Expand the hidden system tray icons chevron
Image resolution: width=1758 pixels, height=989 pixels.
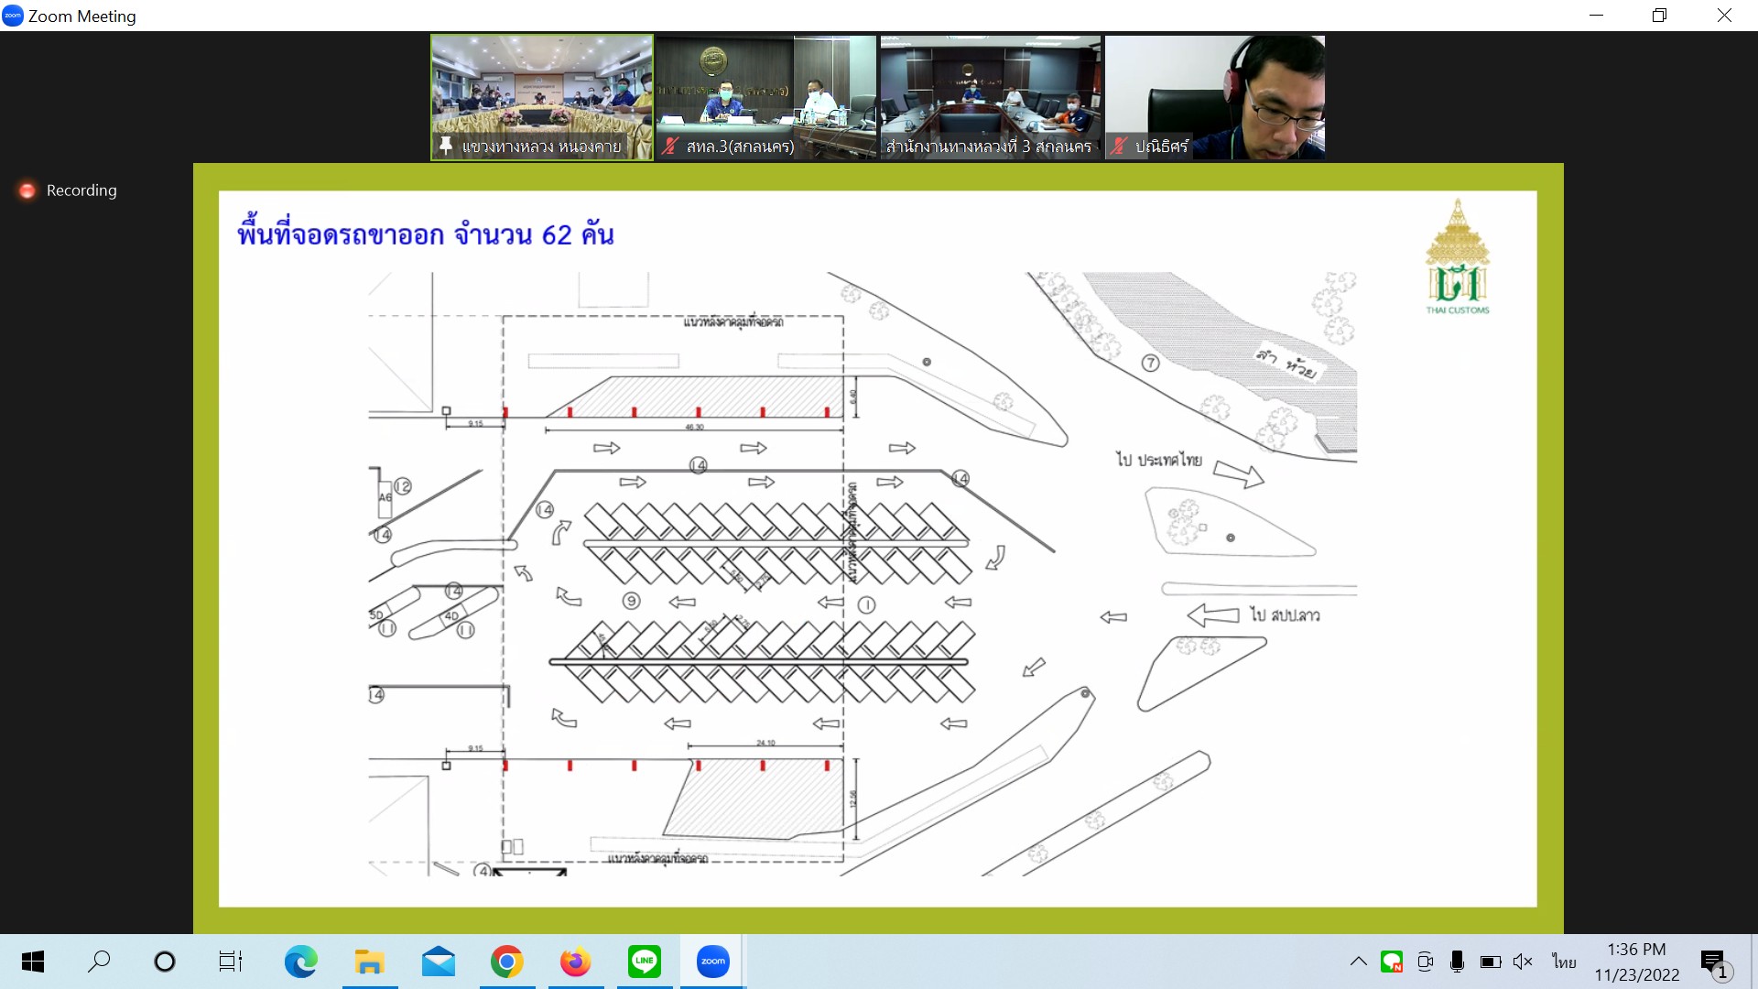point(1359,962)
